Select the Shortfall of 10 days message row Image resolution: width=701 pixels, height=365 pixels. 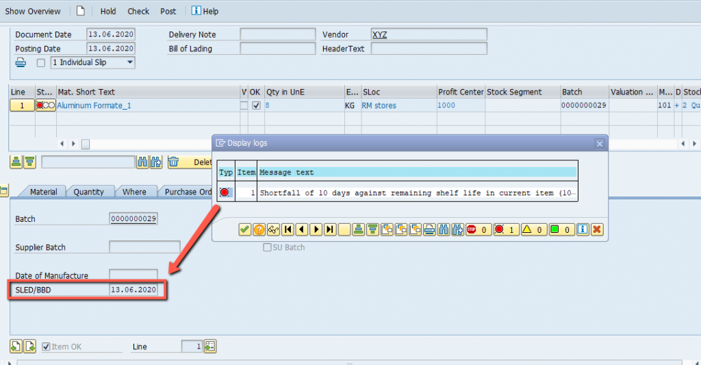click(398, 193)
